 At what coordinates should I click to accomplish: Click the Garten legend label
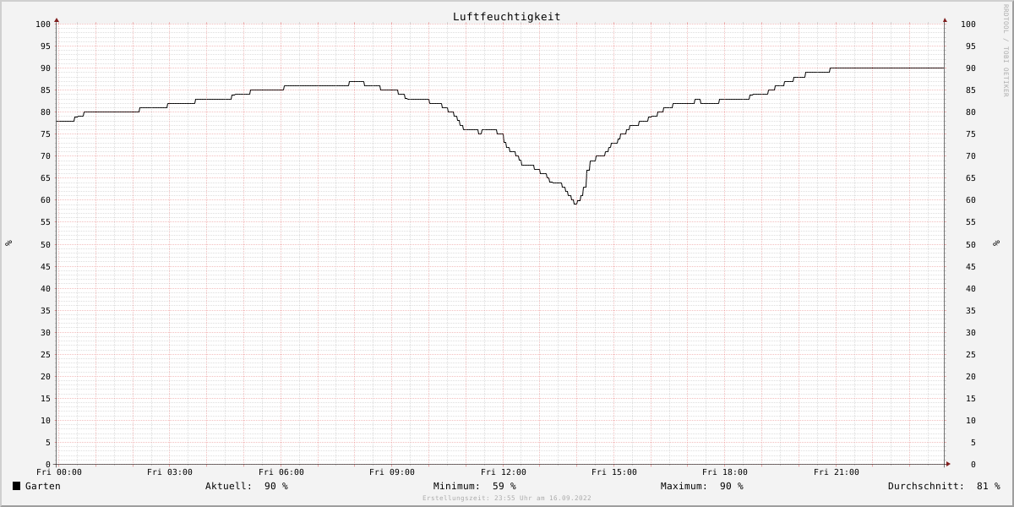pos(42,486)
